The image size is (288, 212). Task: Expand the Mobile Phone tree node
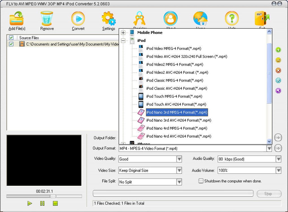point(123,33)
